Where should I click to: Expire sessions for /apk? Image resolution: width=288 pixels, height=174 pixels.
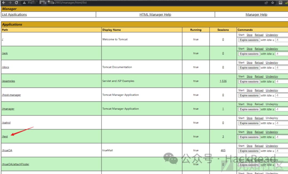pos(249,54)
